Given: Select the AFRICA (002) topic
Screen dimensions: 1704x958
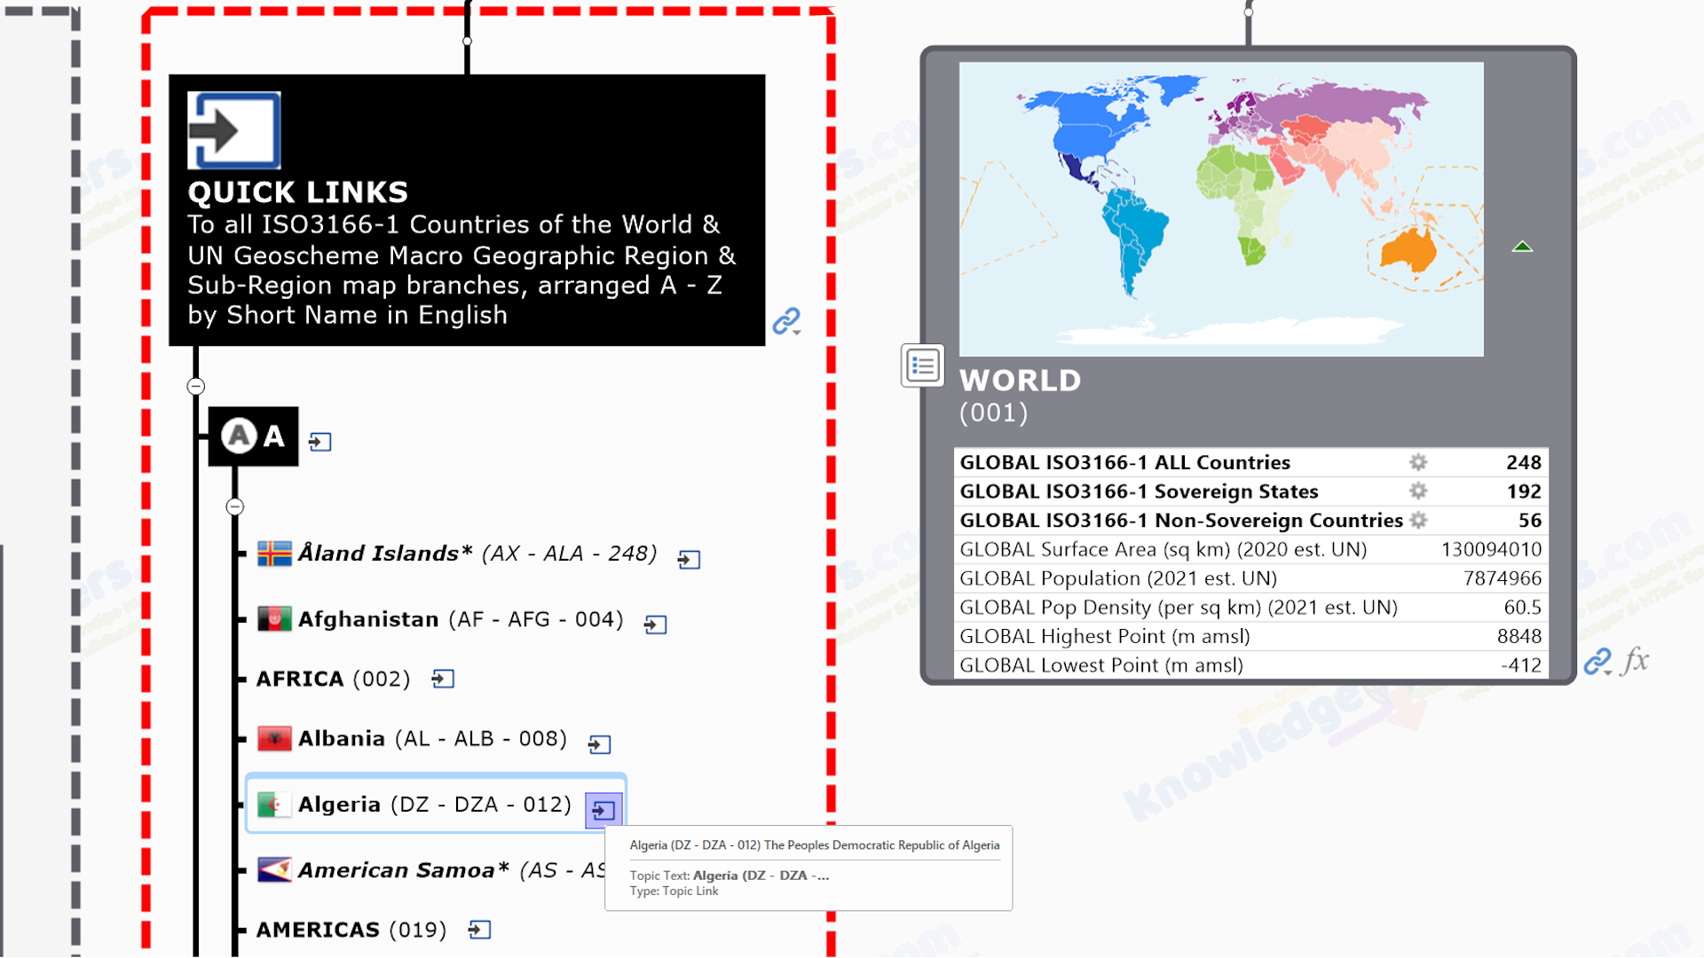Looking at the screenshot, I should (333, 679).
